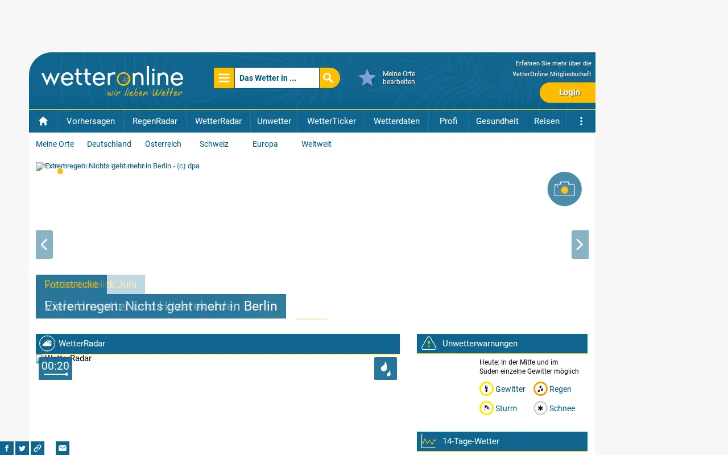Open the yellow hamburger menu icon

click(224, 78)
